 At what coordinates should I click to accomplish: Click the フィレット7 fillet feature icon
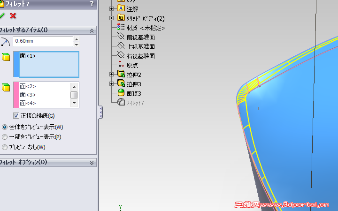point(121,102)
